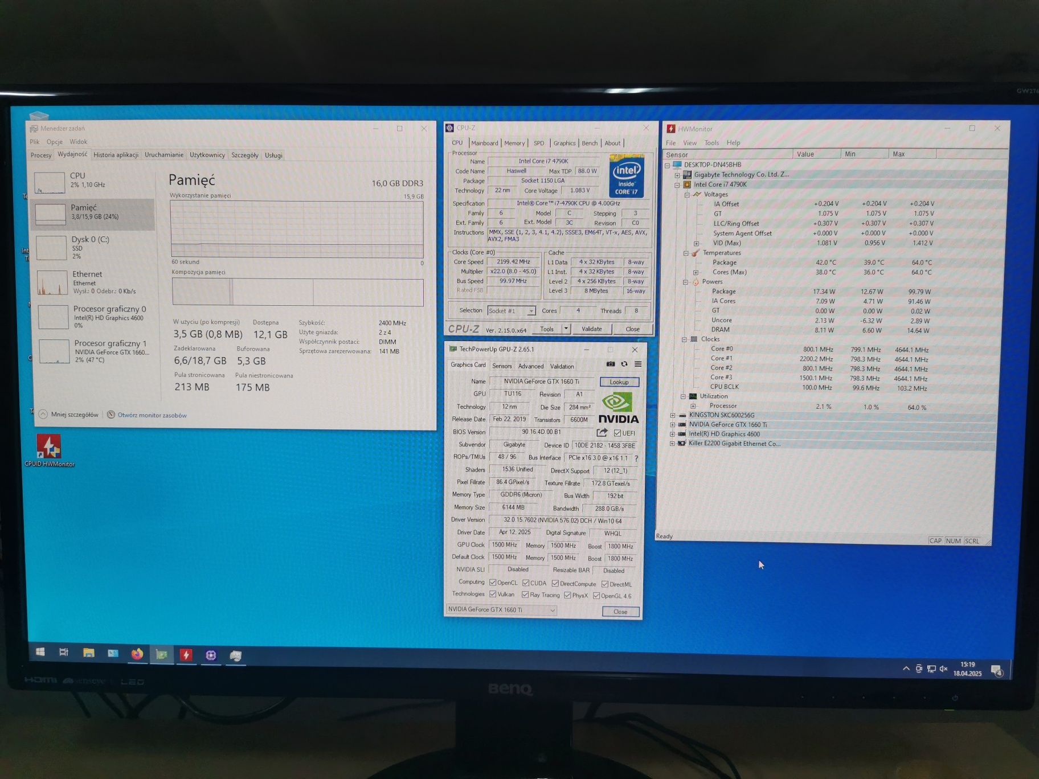This screenshot has height=779, width=1039.
Task: Open the View menu in HWMonitor
Action: pyautogui.click(x=690, y=143)
